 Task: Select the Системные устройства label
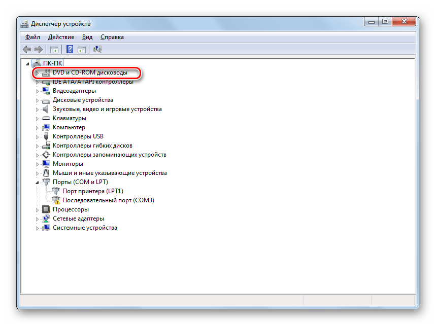pos(85,228)
